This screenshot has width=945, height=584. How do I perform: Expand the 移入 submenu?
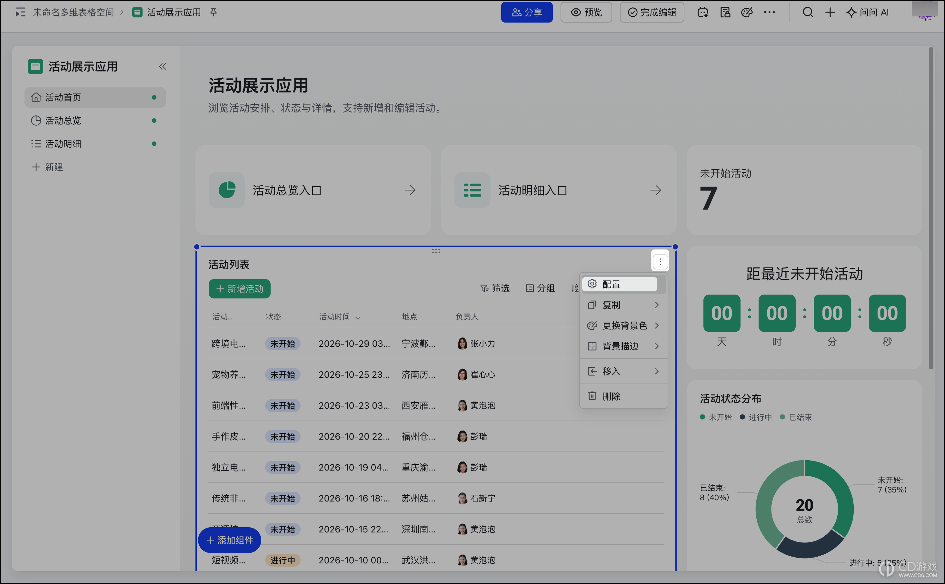click(623, 371)
